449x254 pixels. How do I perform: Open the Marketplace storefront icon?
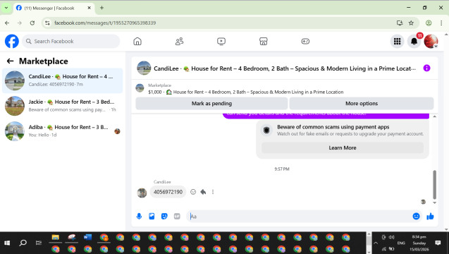tap(264, 42)
